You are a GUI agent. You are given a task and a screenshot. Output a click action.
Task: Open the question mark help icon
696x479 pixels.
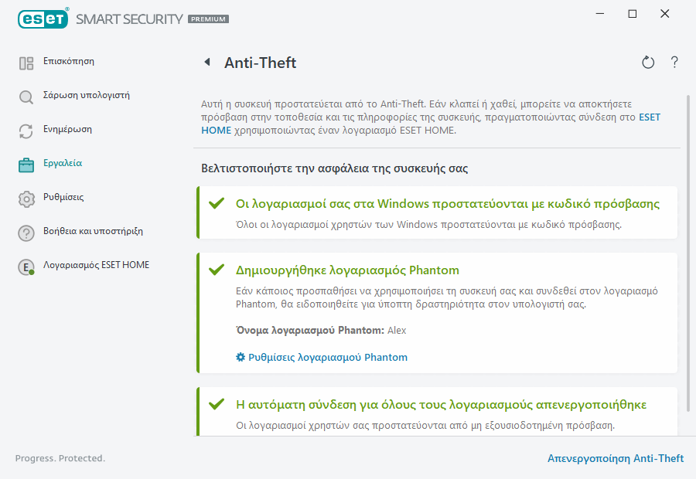pyautogui.click(x=674, y=63)
